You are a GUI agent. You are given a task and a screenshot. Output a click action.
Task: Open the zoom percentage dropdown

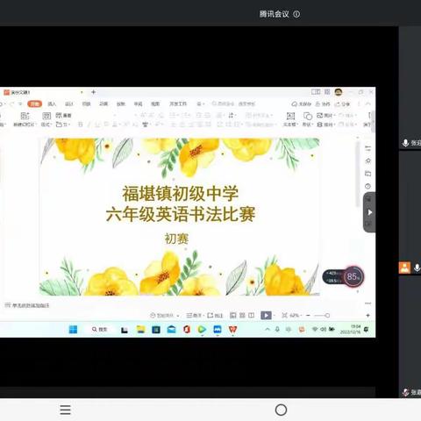pyautogui.click(x=296, y=316)
